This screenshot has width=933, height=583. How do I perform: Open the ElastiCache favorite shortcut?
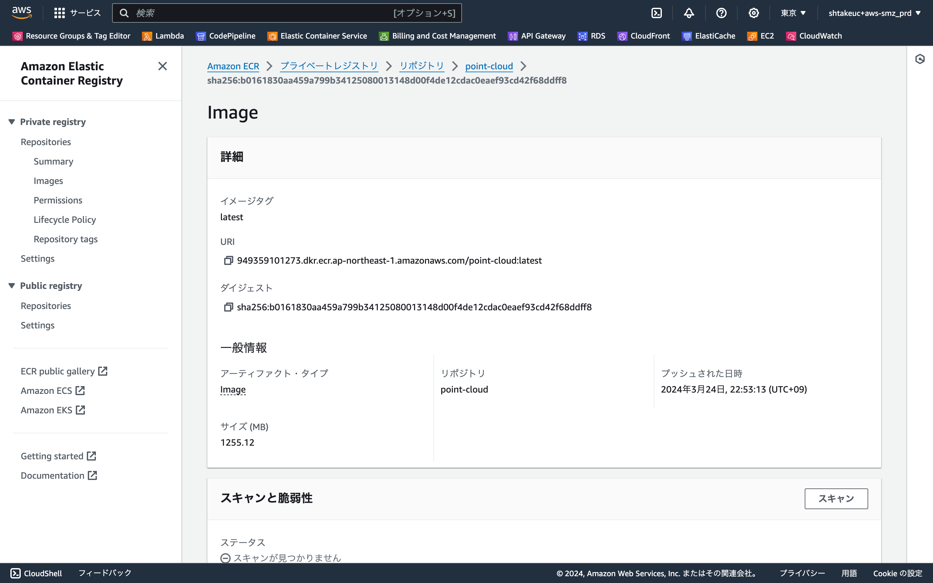(x=708, y=36)
